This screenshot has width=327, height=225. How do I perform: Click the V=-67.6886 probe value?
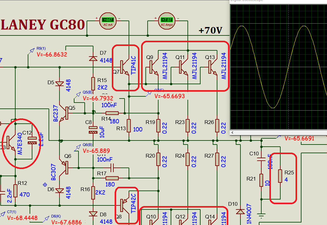pyautogui.click(x=67, y=222)
